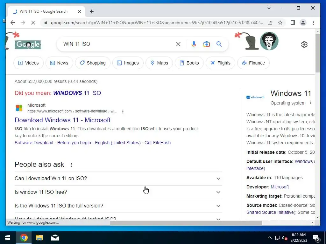Open People also ask options menu
Image resolution: width=326 pixels, height=244 pixels.
coord(71,165)
